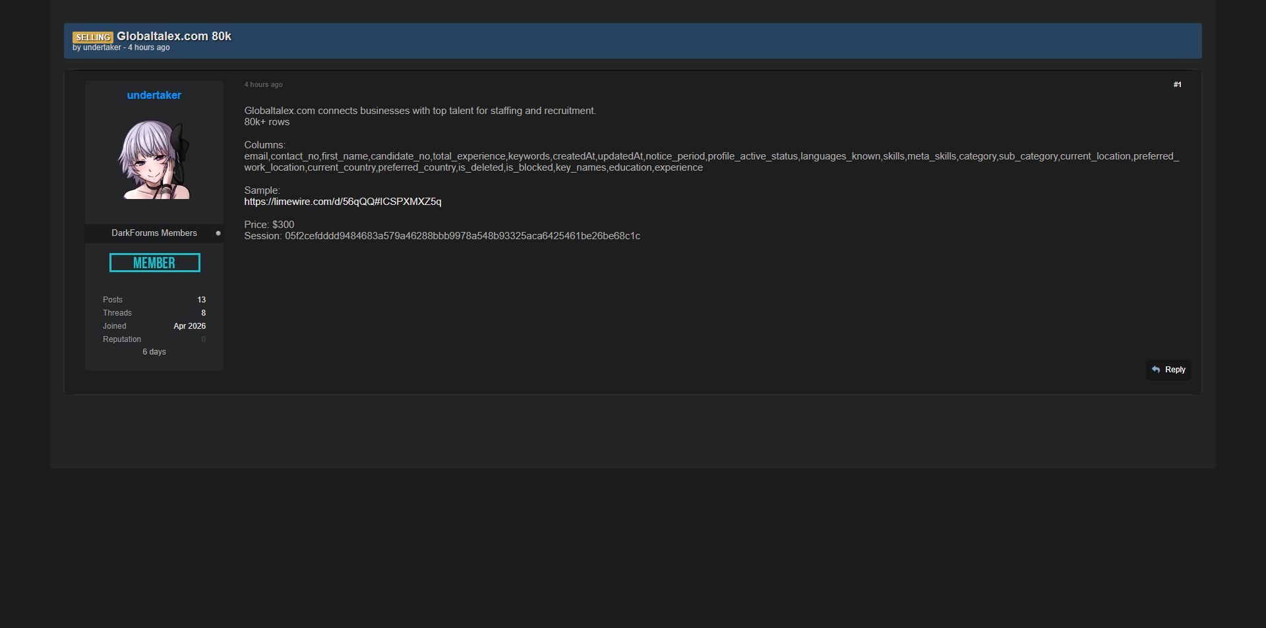View undertaker's 8 threads count
Viewport: 1266px width, 628px height.
click(203, 313)
